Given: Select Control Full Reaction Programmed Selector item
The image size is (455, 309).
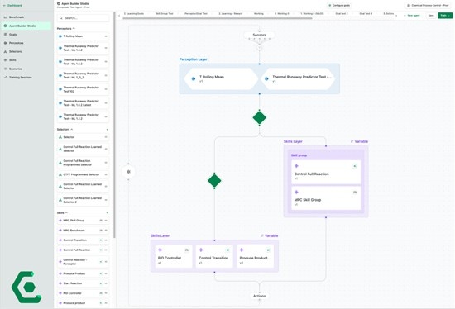Looking at the screenshot, I should pos(83,163).
